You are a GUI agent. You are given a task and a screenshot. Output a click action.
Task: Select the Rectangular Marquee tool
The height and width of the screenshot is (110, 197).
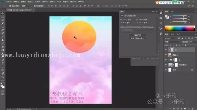(3, 17)
